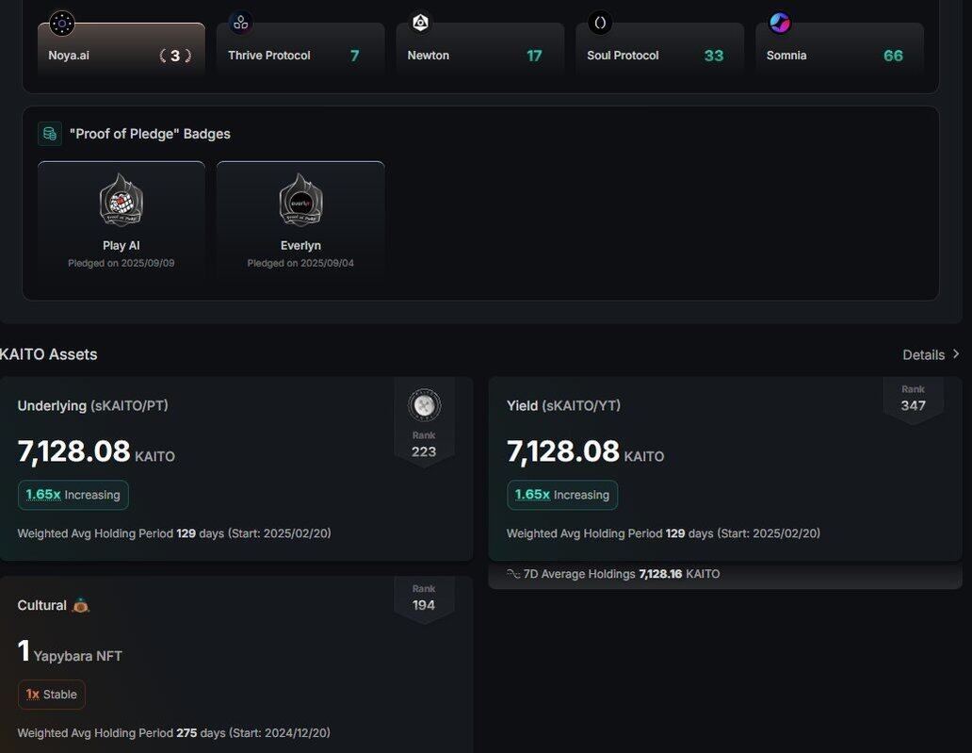Click the 1 Yapybara NFT count
972x753 pixels.
coord(70,651)
